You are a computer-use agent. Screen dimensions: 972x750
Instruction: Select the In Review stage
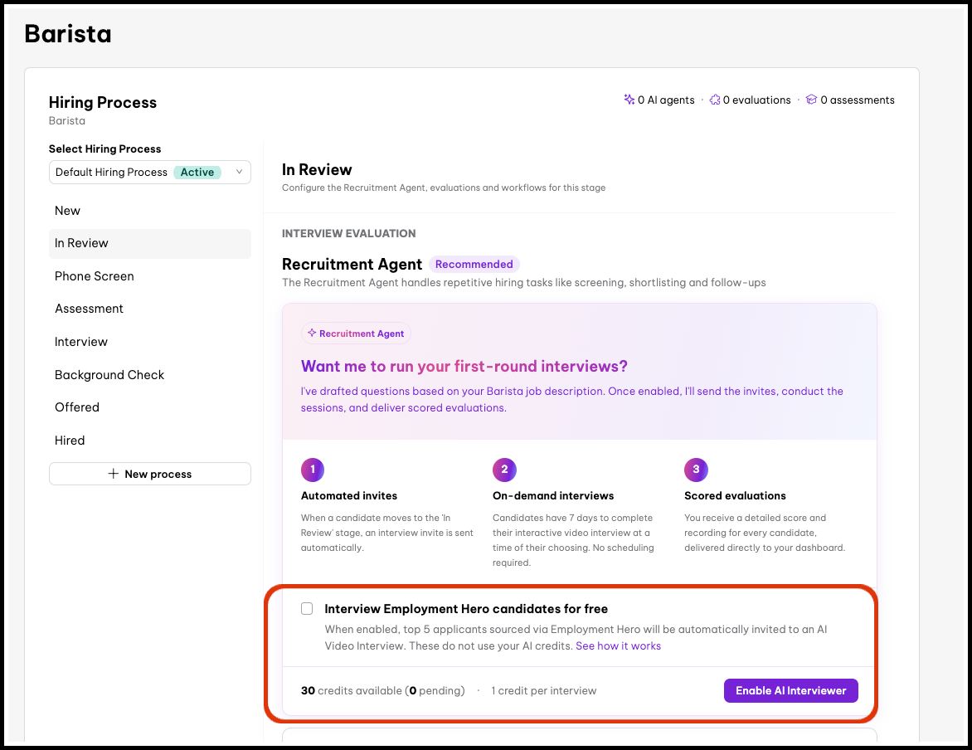(150, 243)
